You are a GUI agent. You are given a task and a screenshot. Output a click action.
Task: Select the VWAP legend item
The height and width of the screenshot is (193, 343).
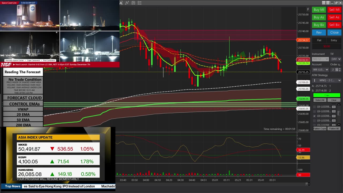click(x=23, y=109)
